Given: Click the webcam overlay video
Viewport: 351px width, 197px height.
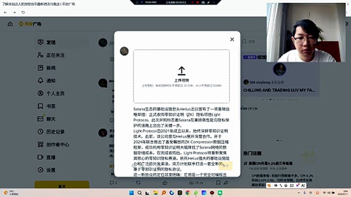Looking at the screenshot, I should pyautogui.click(x=306, y=32).
